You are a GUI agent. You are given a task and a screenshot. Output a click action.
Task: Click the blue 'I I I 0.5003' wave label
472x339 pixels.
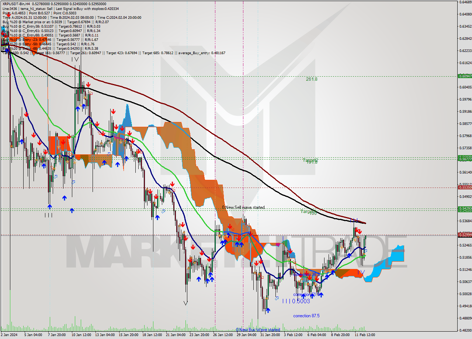pos(296,301)
